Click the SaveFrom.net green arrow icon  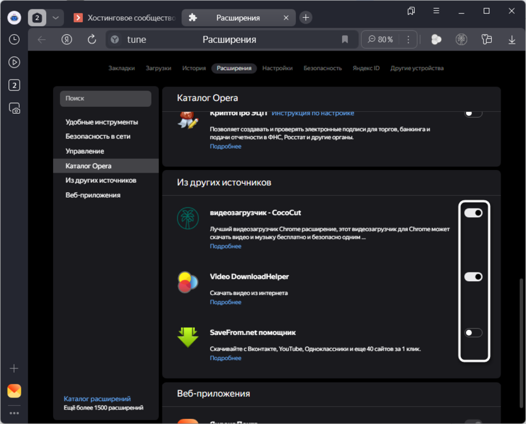(188, 337)
